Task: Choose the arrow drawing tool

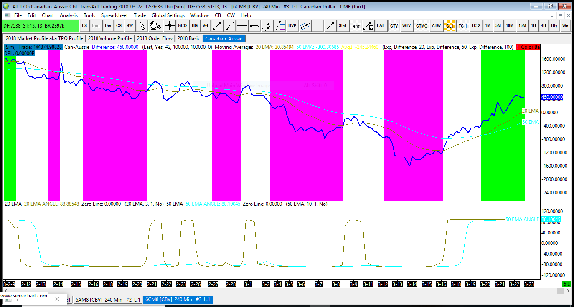Action: pyautogui.click(x=330, y=25)
